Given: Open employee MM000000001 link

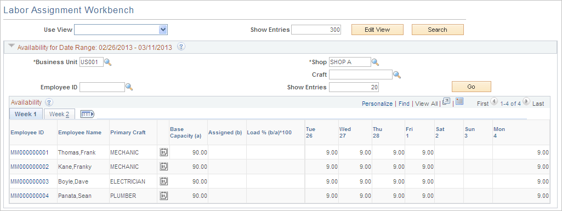Looking at the screenshot, I should [30, 152].
